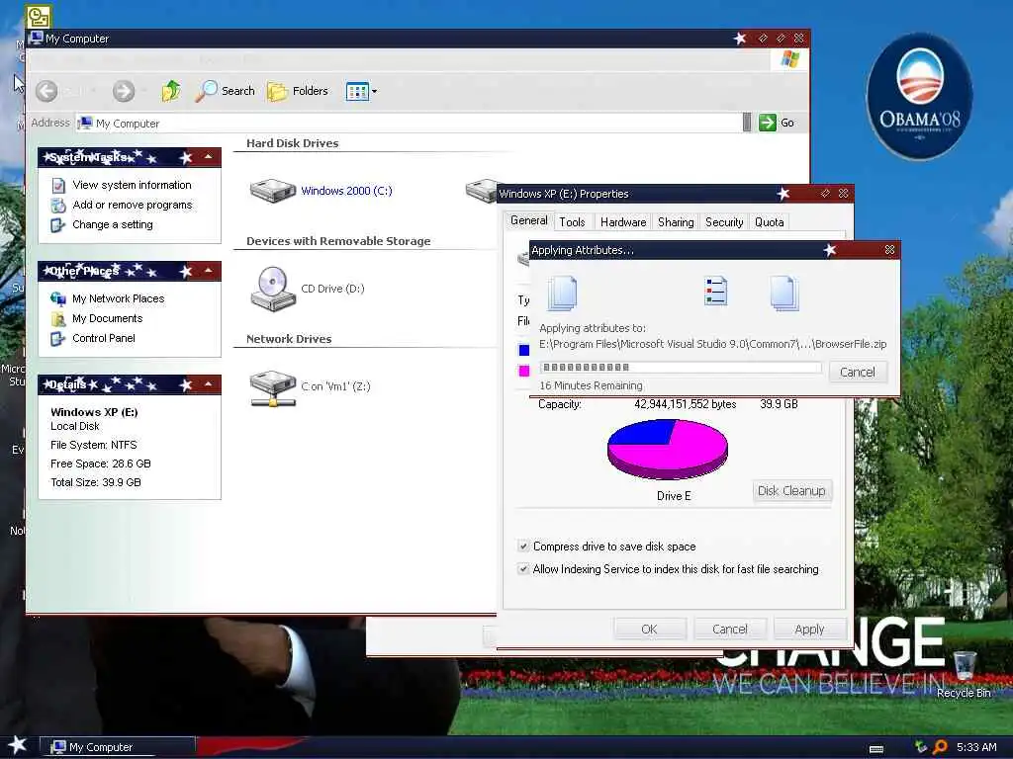Click the Control Panel icon

[x=58, y=339]
